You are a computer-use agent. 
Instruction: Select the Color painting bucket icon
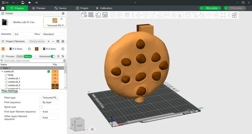point(202,15)
